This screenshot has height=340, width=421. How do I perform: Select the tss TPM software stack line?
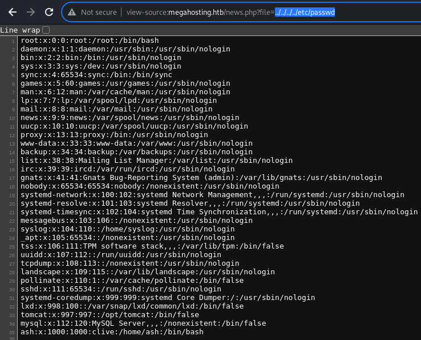(152, 246)
